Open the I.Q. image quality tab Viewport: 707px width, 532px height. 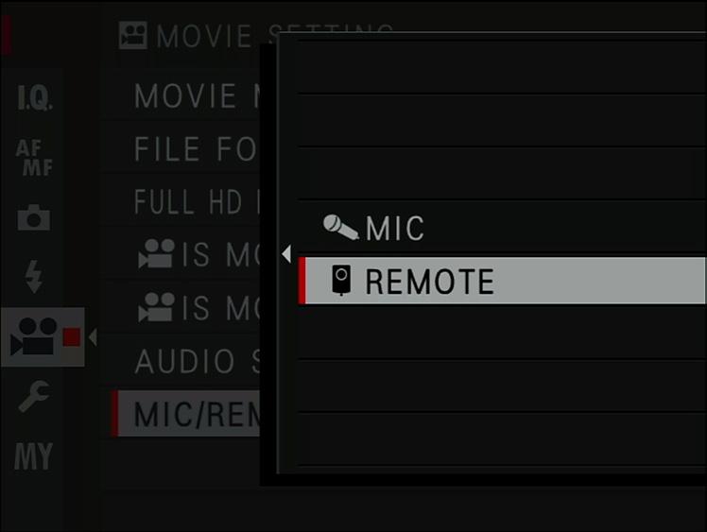35,97
